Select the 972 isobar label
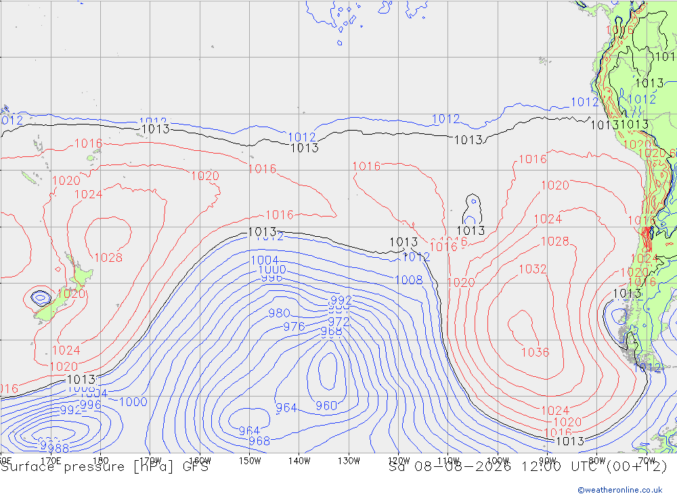The width and height of the screenshot is (677, 496). tap(338, 321)
